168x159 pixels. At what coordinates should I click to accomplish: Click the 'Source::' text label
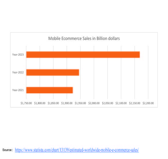8,150
